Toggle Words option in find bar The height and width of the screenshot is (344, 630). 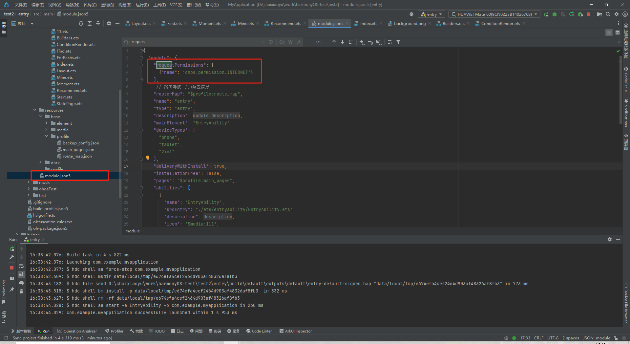290,42
